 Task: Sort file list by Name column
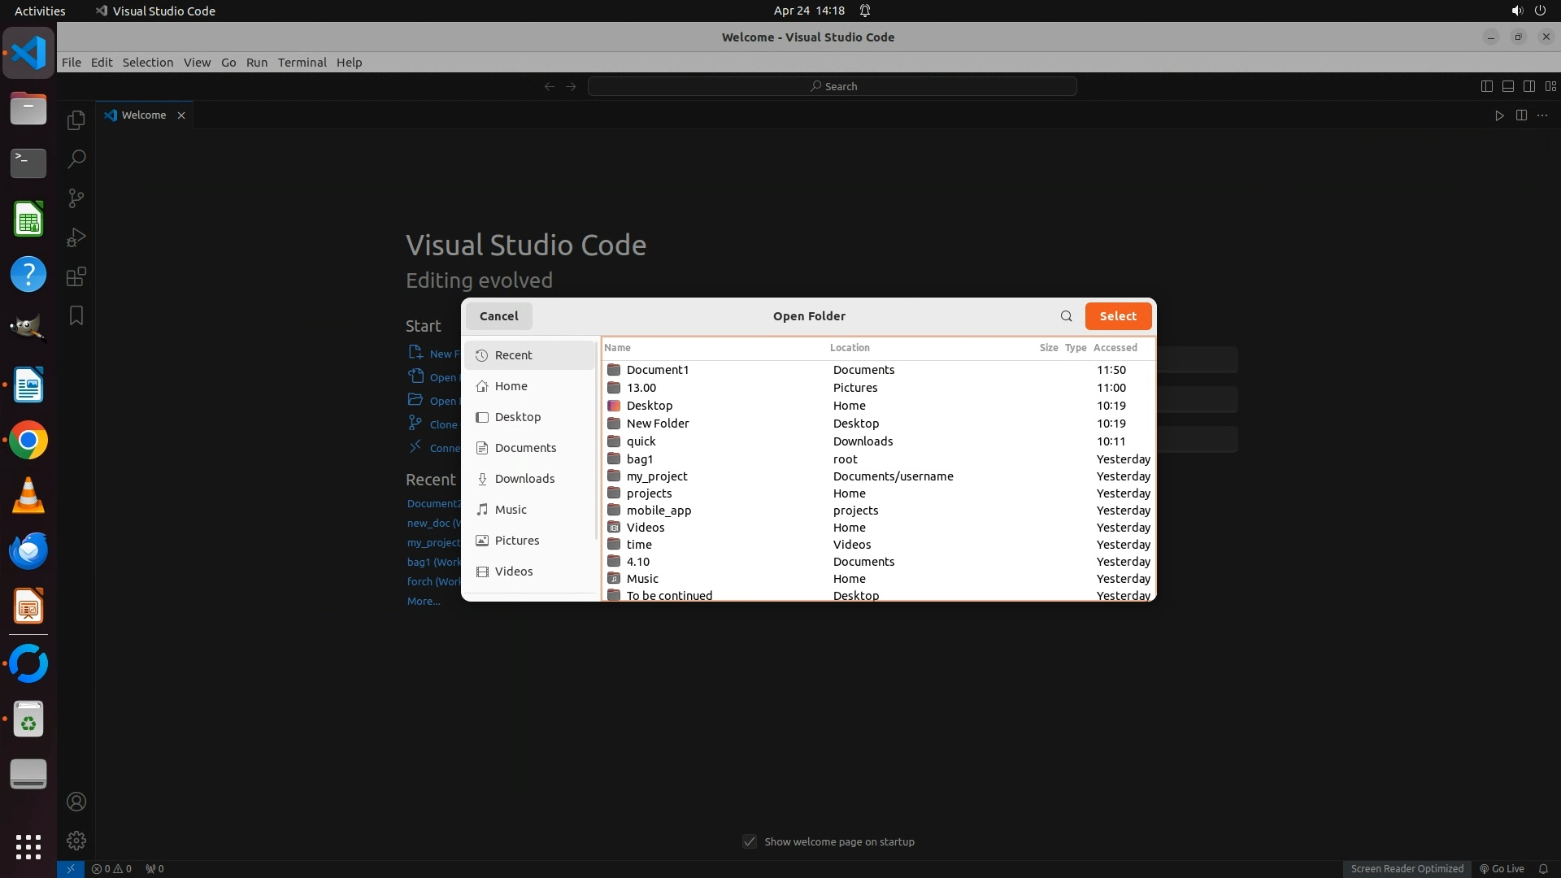[x=618, y=347]
